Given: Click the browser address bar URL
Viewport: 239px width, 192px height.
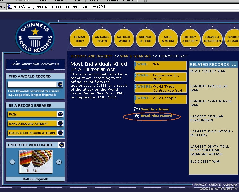Looking at the screenshot, I should click(x=60, y=7).
